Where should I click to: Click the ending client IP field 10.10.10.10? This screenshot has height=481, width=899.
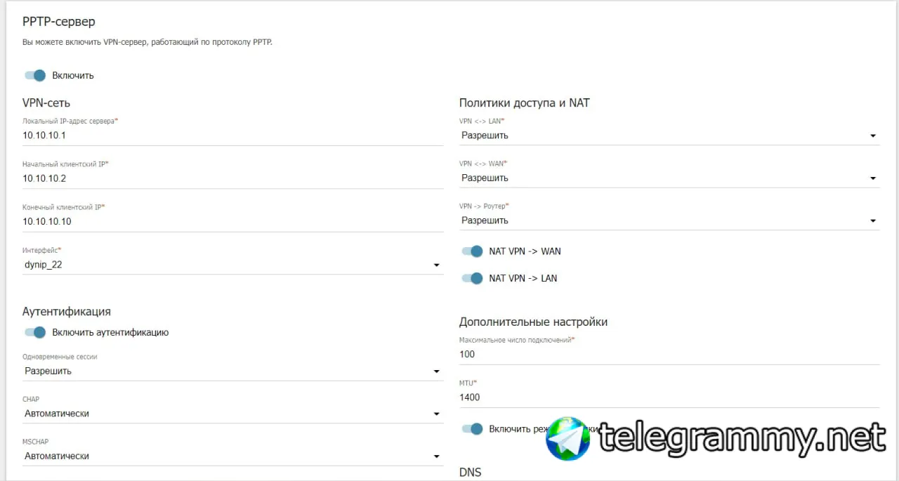click(232, 221)
